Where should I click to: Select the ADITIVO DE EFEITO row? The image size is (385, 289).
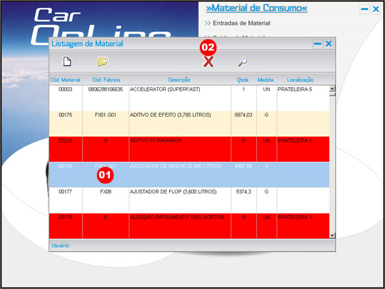point(179,115)
